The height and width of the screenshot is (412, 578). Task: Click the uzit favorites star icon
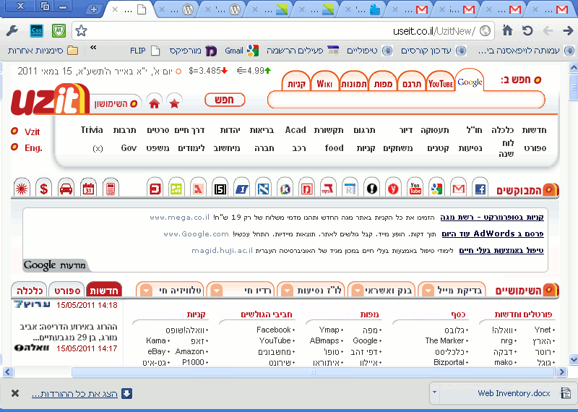(174, 103)
